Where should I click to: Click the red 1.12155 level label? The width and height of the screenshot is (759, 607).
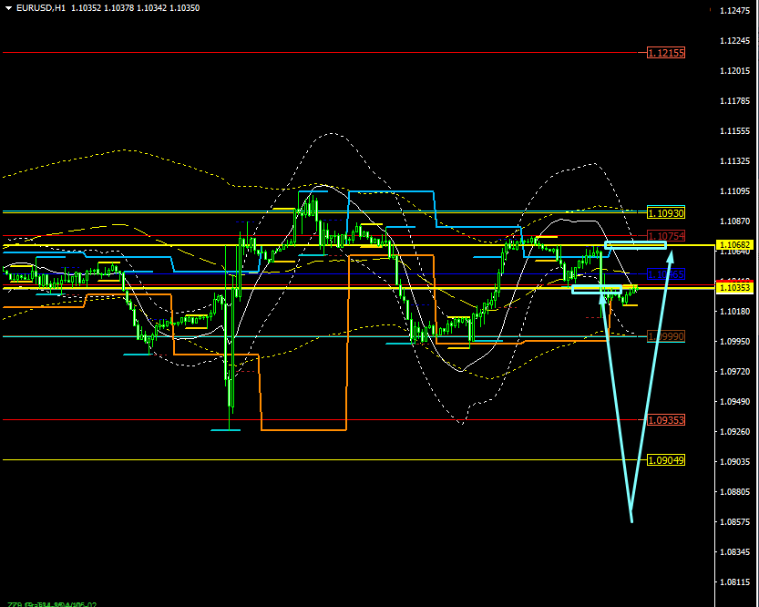[x=666, y=53]
